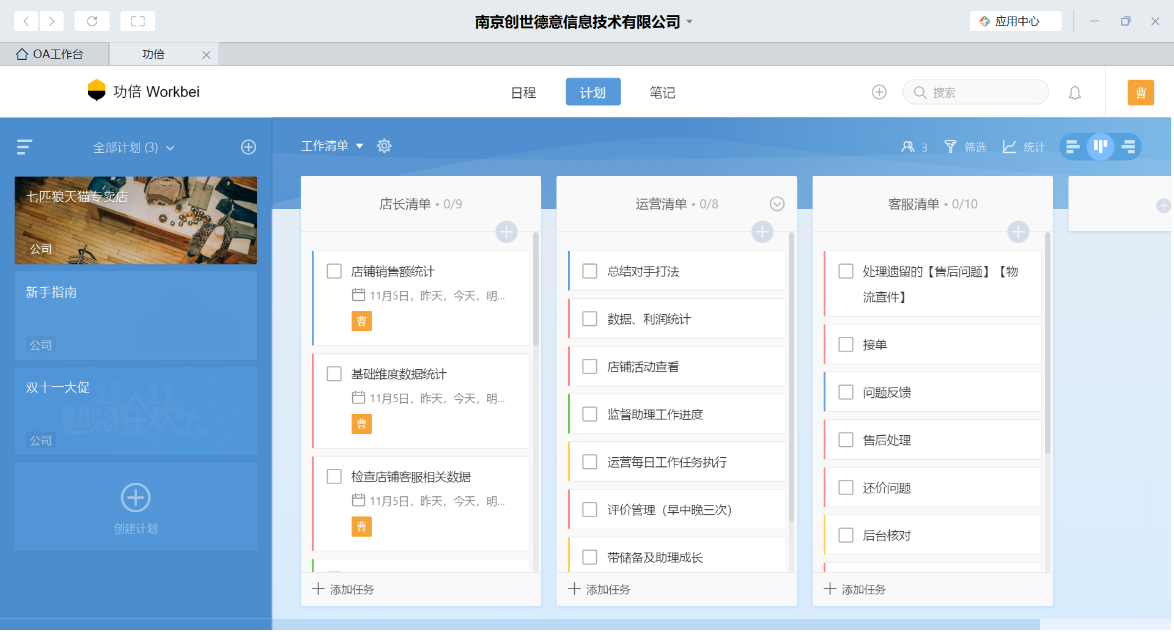The height and width of the screenshot is (632, 1174).
Task: Open 统计 statistics view
Action: point(1024,147)
